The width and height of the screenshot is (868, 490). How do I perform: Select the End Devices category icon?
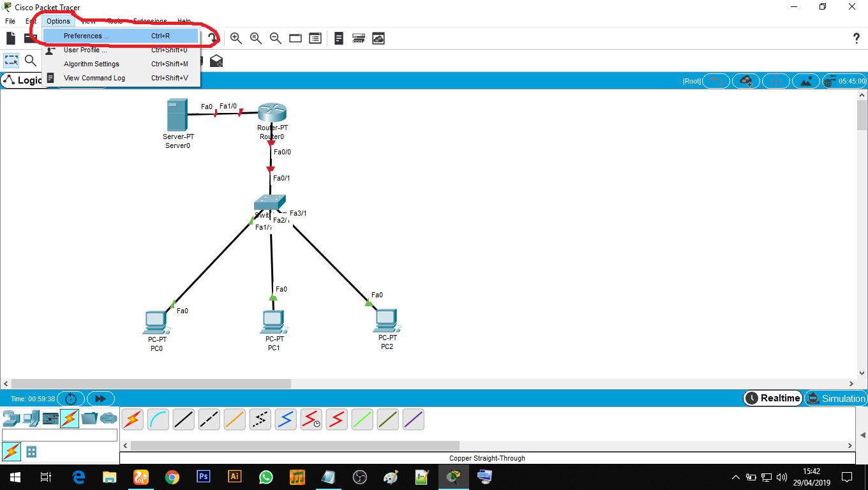coord(31,419)
